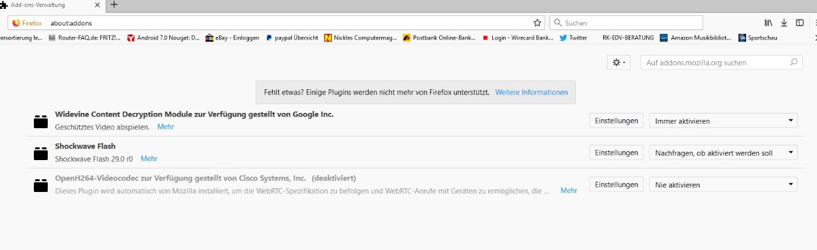The image size is (817, 250).
Task: Expand the Flash 'Nachfragen, ob aktiviert' dropdown
Action: pos(723,152)
